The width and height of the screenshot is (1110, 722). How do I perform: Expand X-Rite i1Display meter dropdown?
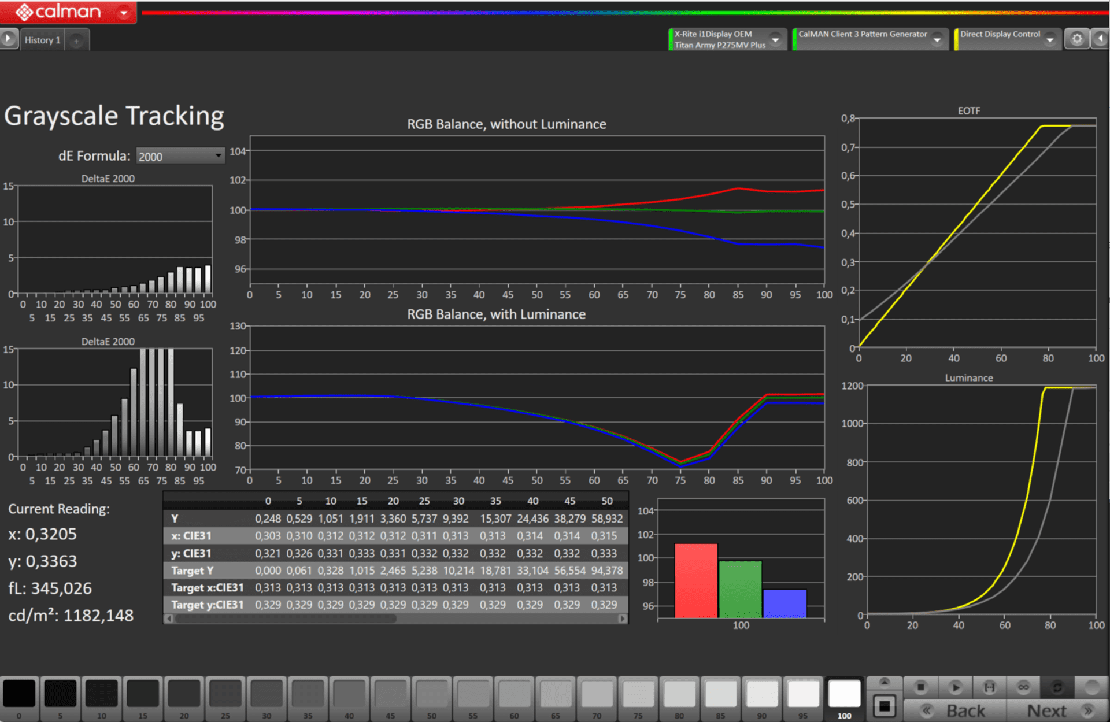point(776,40)
